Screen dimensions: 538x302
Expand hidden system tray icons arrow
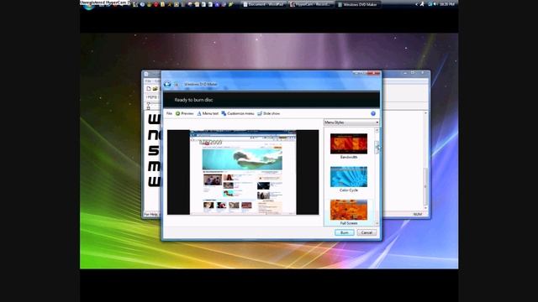point(417,4)
